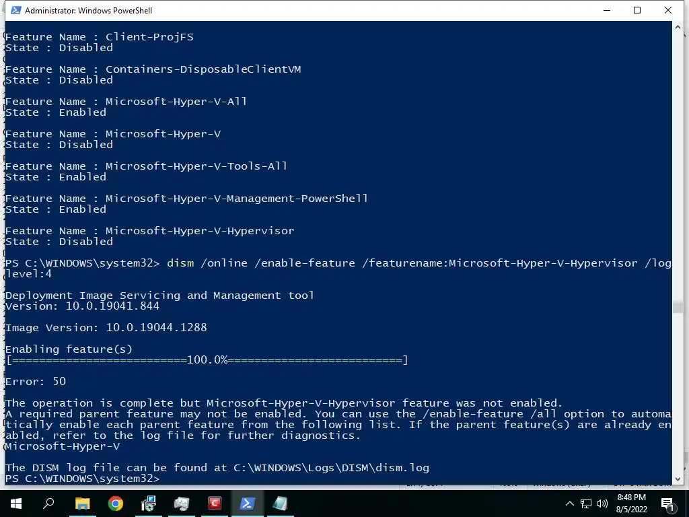Click 'Microsoft-Hyper-V-Management-PowerShell' feature name
The height and width of the screenshot is (517, 689).
point(237,199)
